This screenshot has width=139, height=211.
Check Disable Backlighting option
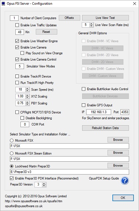22,118
